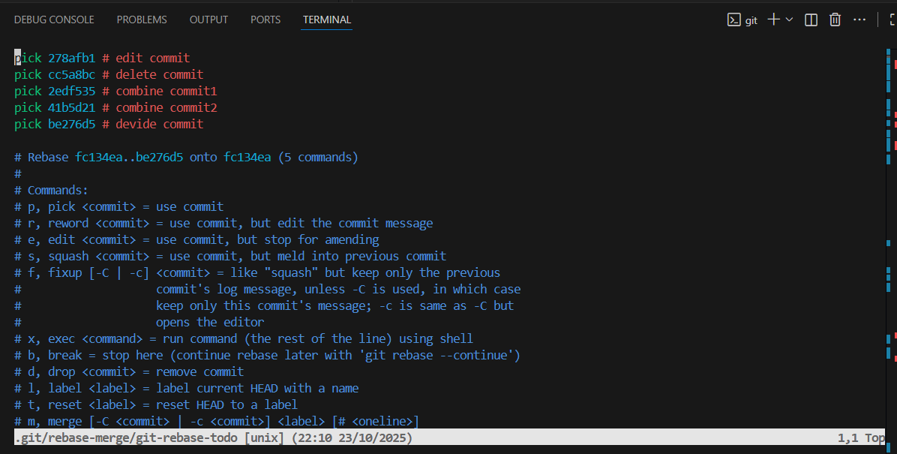Select the TERMINAL tab

point(327,20)
